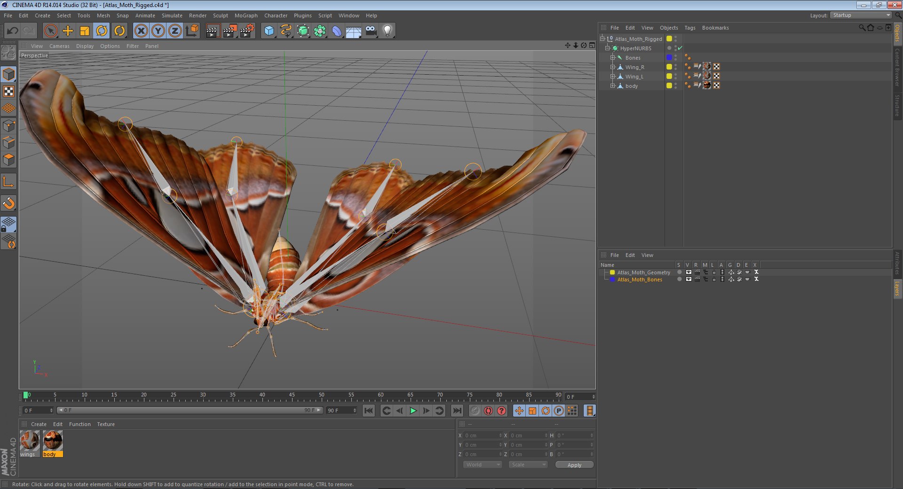Open the Character menu

click(276, 16)
